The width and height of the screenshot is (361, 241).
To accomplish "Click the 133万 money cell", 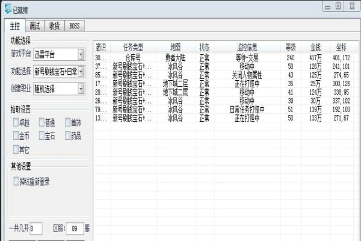I will click(x=316, y=118).
